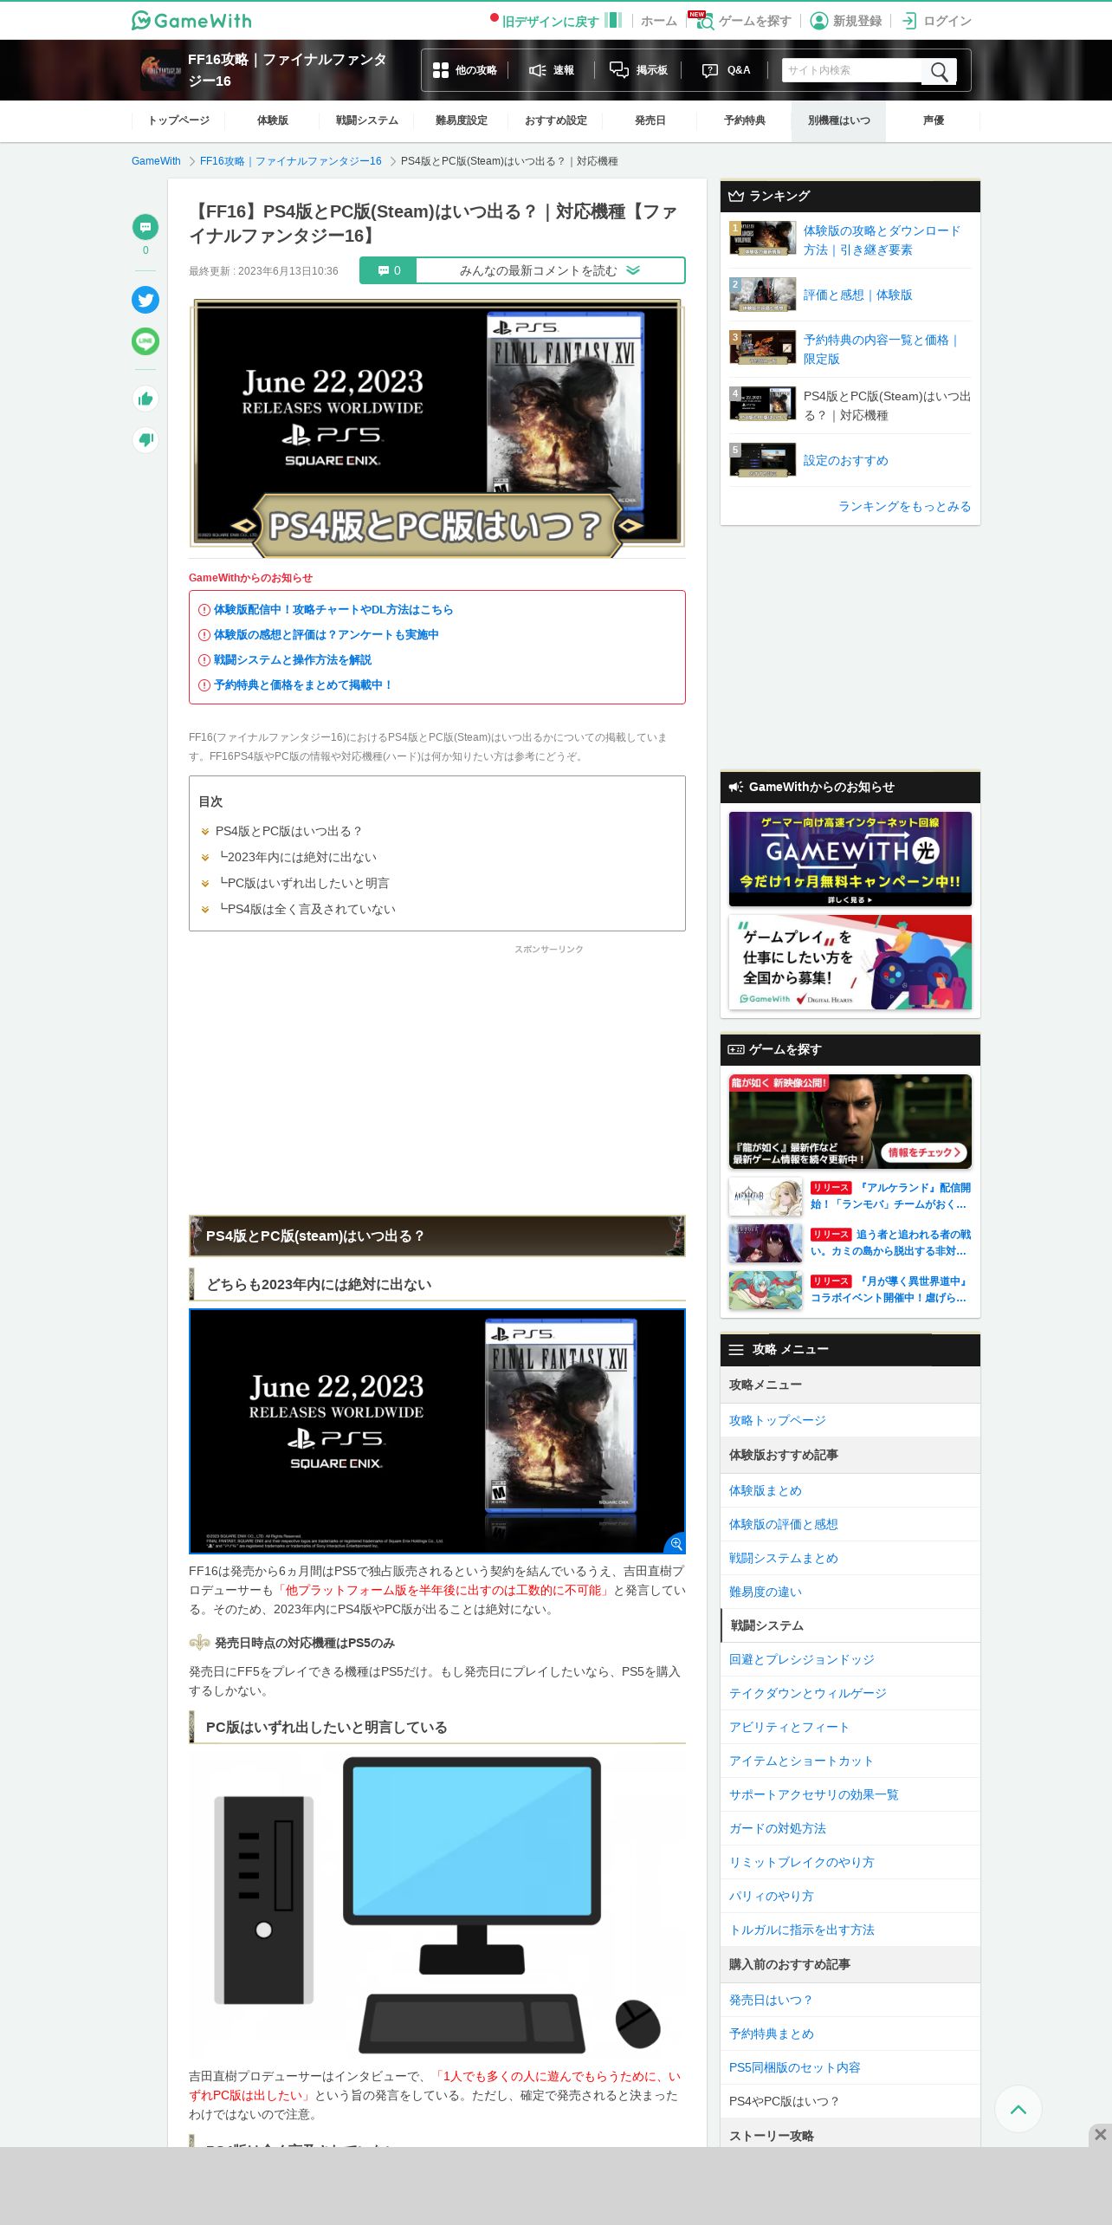Open リミットブレイクのやり方 menu link

click(x=850, y=1862)
